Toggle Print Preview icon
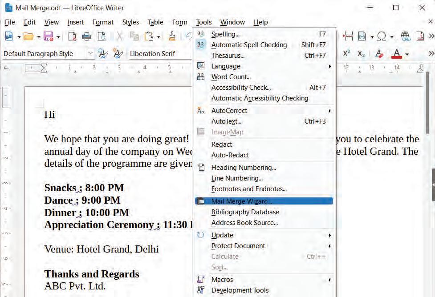Viewport: 435px width, 297px height. point(102,36)
